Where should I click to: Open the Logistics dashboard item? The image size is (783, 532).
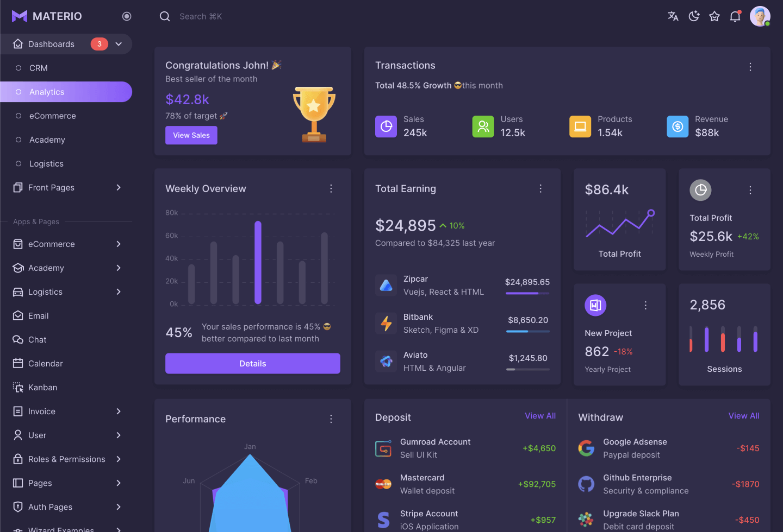(x=66, y=163)
